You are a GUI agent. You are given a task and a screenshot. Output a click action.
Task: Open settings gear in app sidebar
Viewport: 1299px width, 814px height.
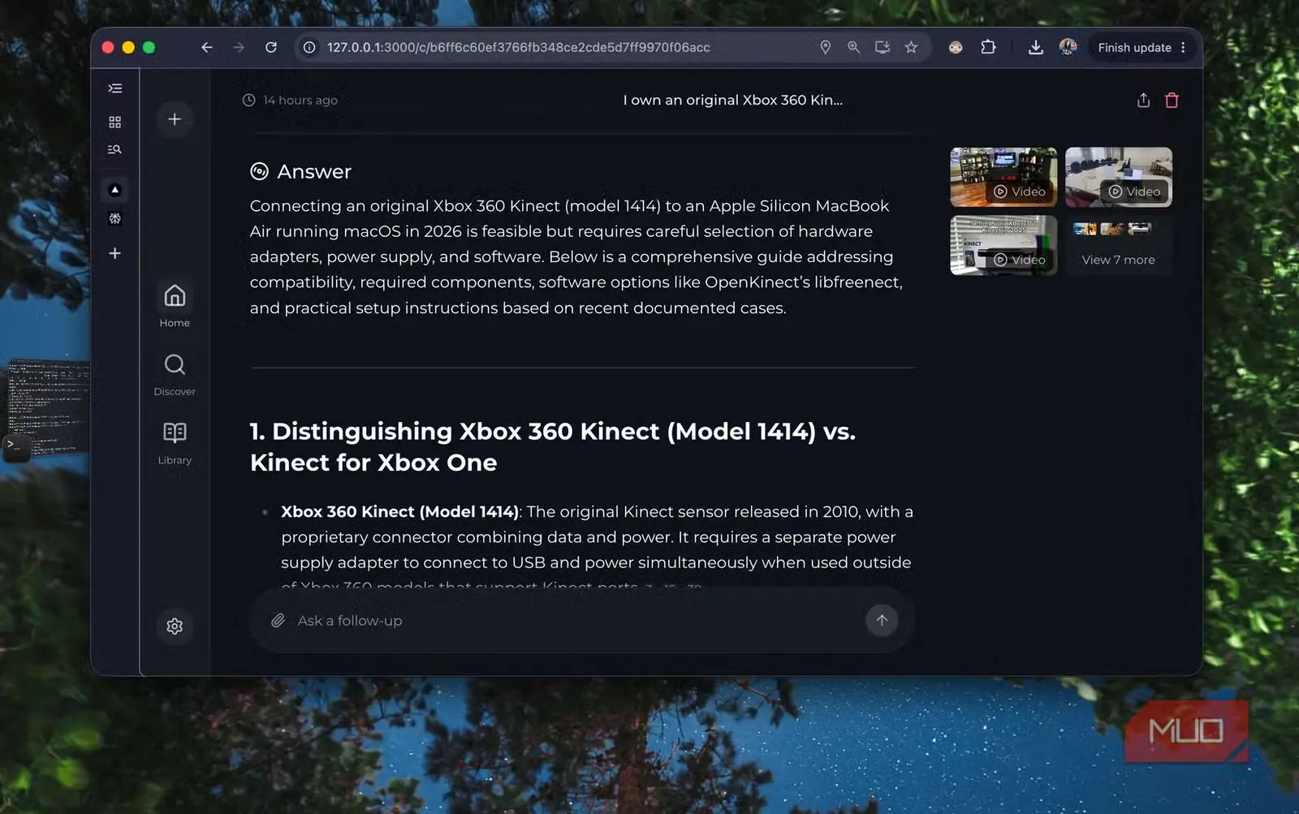point(175,627)
